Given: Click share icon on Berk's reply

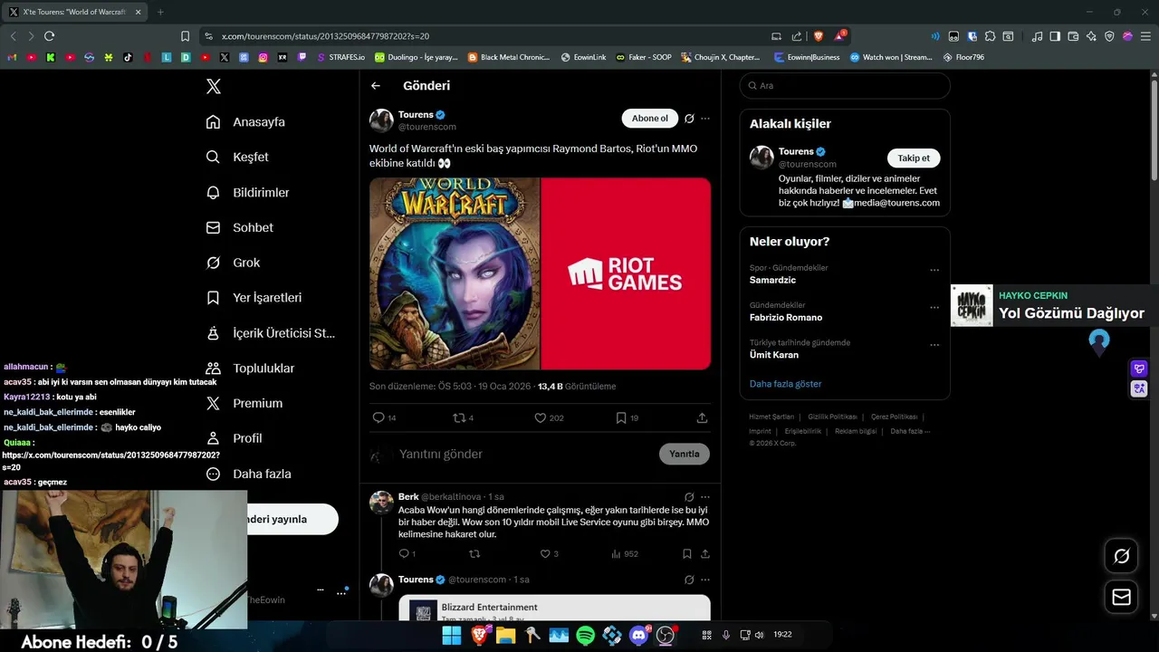Looking at the screenshot, I should (x=705, y=553).
